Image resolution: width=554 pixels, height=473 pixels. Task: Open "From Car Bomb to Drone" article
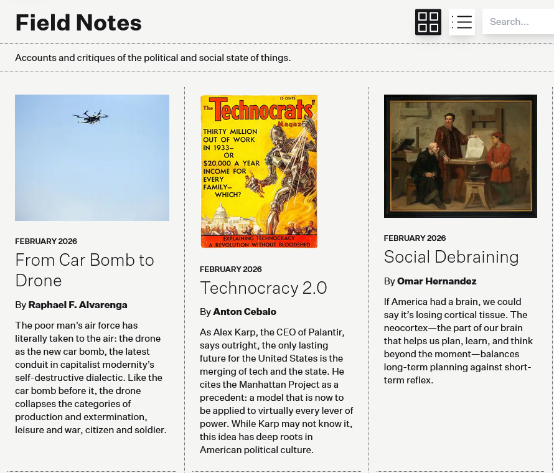click(85, 270)
